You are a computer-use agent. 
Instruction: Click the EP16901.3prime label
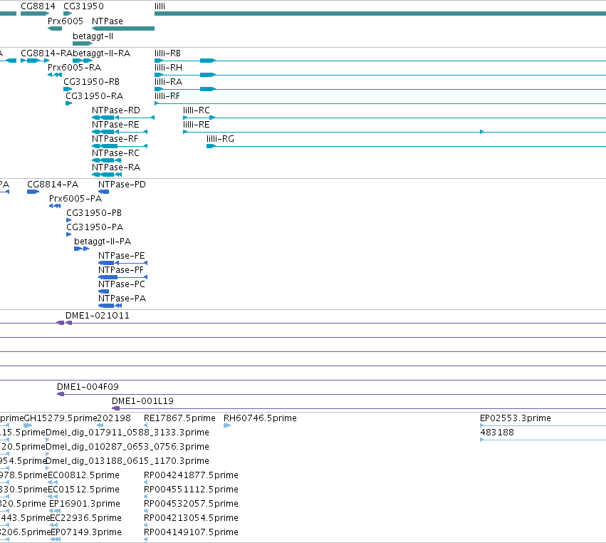click(85, 504)
